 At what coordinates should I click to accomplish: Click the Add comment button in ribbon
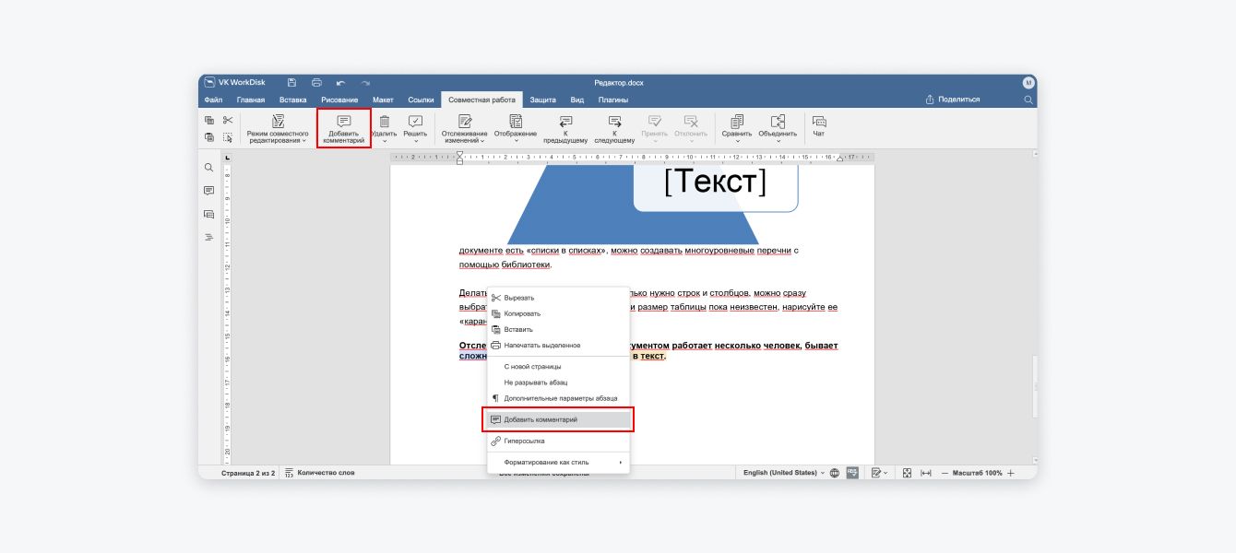[343, 128]
